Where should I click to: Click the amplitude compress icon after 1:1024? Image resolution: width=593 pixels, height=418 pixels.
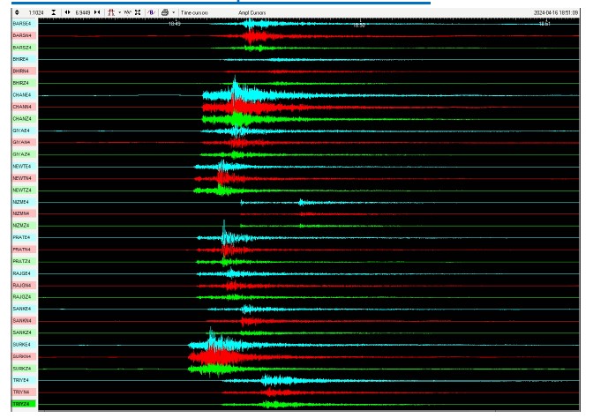point(54,13)
